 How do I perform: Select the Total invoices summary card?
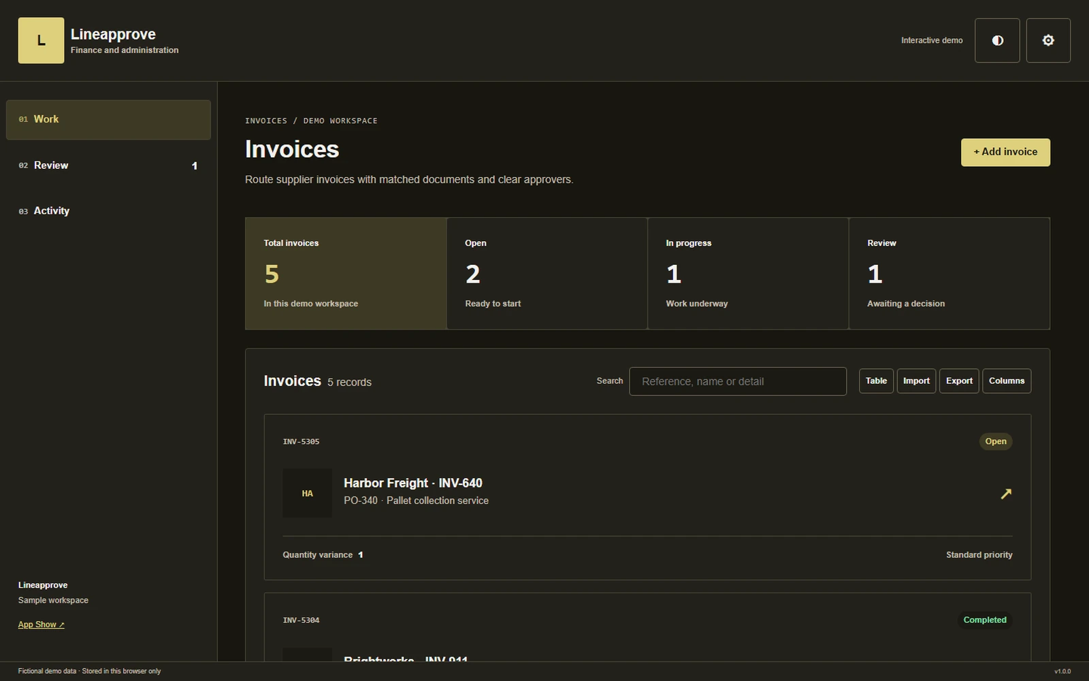click(x=346, y=274)
